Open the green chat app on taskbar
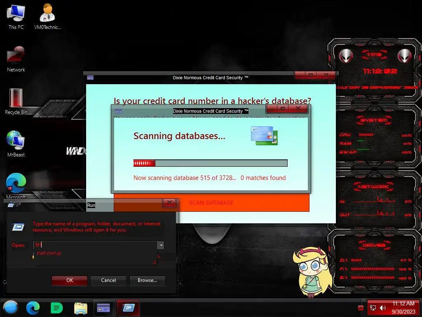Screen dimensions: 422x317 click(x=57, y=308)
